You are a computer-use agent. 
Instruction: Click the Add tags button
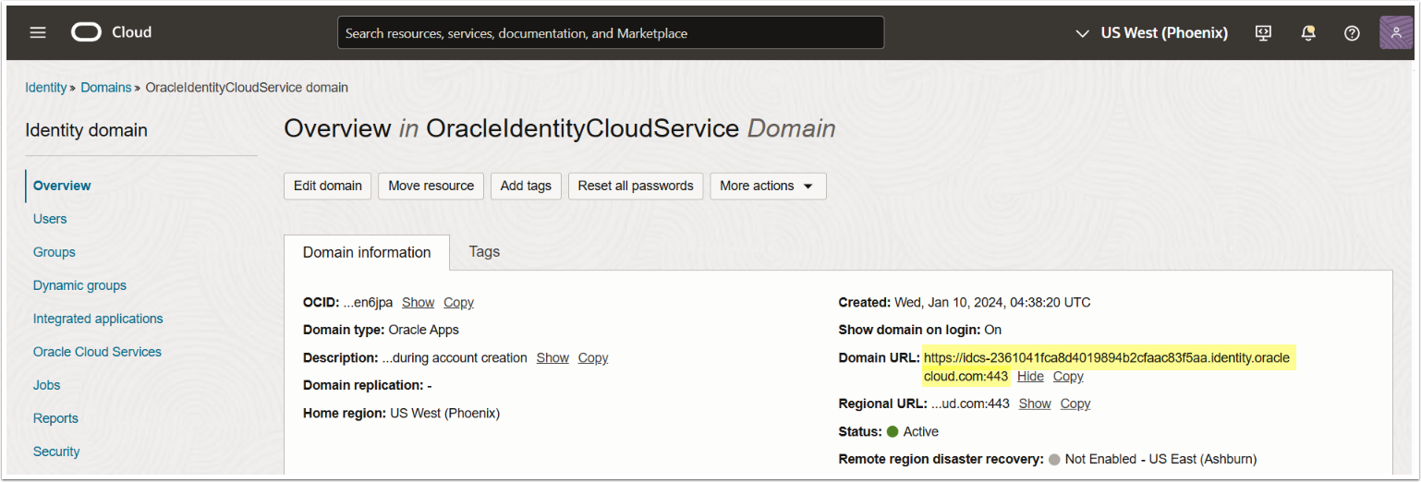(x=526, y=186)
